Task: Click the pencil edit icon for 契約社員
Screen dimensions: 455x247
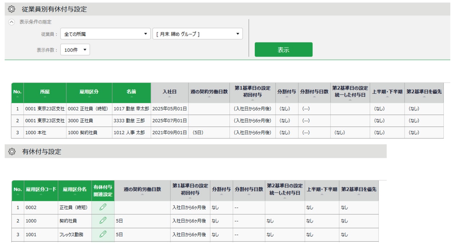Action: pos(103,220)
